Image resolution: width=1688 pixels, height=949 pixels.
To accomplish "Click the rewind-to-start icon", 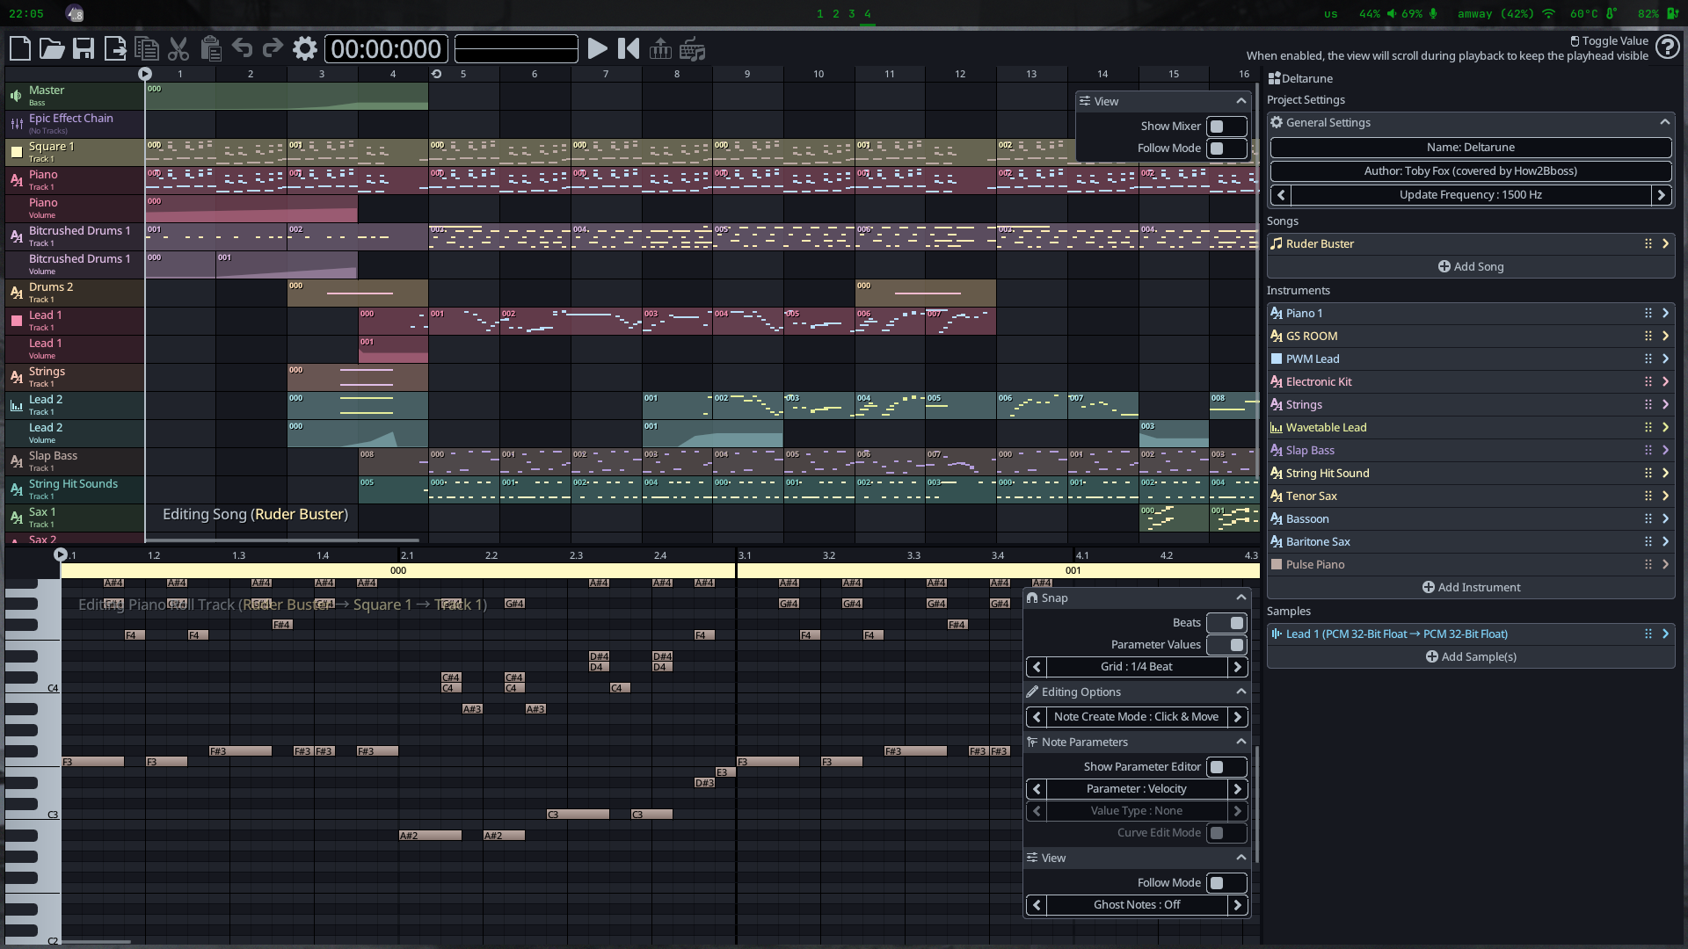I will pyautogui.click(x=629, y=49).
